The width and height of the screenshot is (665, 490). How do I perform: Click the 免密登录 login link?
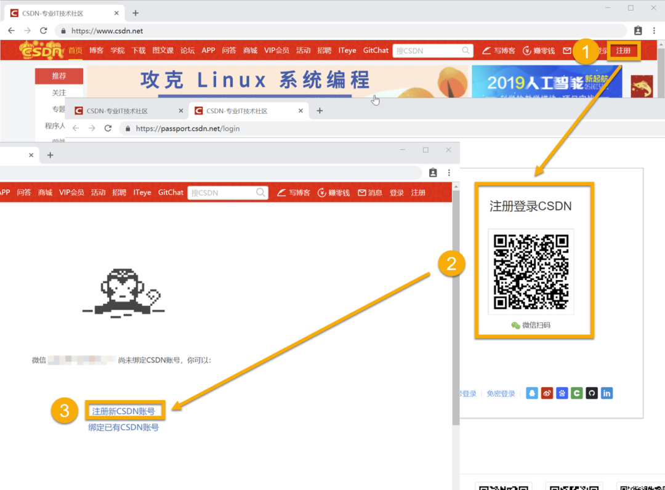pyautogui.click(x=500, y=393)
